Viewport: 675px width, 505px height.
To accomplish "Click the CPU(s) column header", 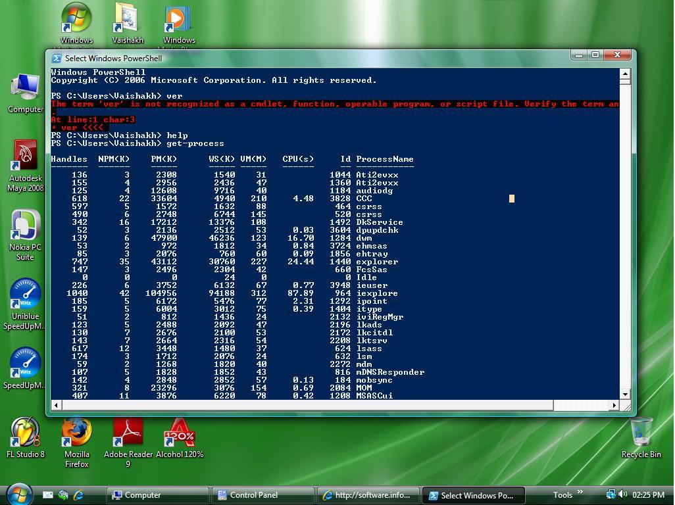I will click(x=298, y=159).
